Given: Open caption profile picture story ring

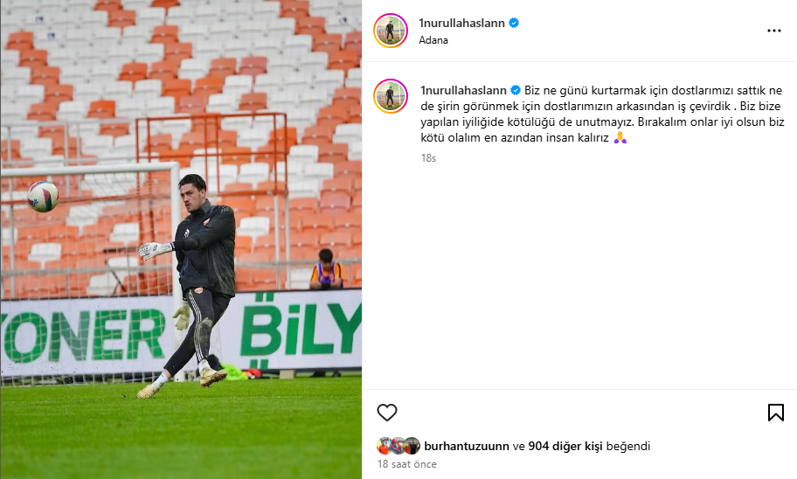Looking at the screenshot, I should (x=391, y=96).
